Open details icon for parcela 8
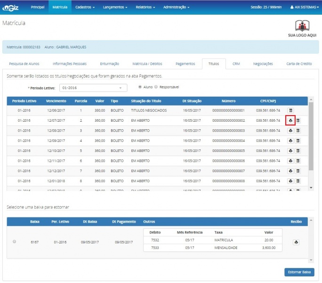Screen dimensions: 322x283 click(x=298, y=181)
